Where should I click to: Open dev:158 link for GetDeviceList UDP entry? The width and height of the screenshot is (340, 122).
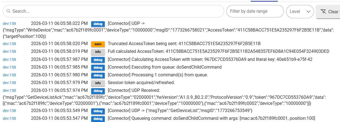[x=9, y=111]
